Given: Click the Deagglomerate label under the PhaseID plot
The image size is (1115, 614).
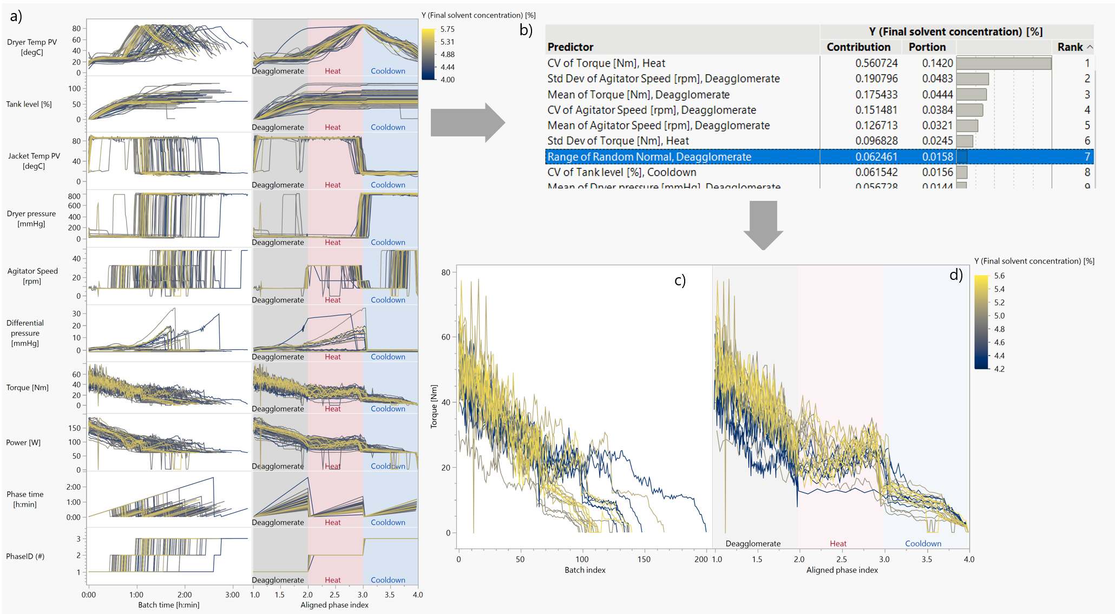Looking at the screenshot, I should click(279, 579).
